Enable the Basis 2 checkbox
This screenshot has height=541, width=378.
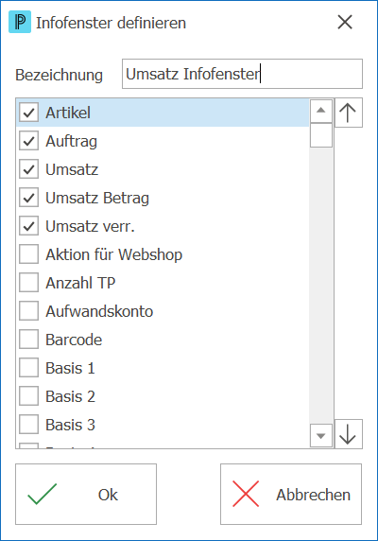tap(28, 396)
